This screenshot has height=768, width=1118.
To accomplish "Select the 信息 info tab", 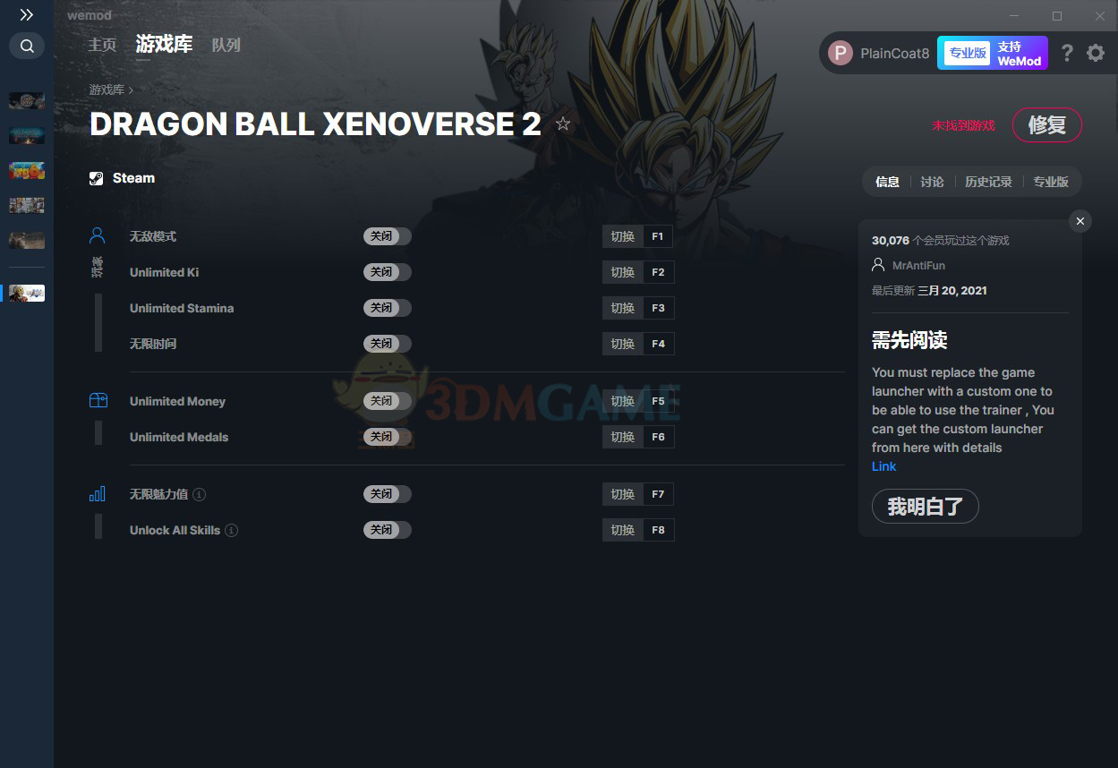I will (887, 182).
